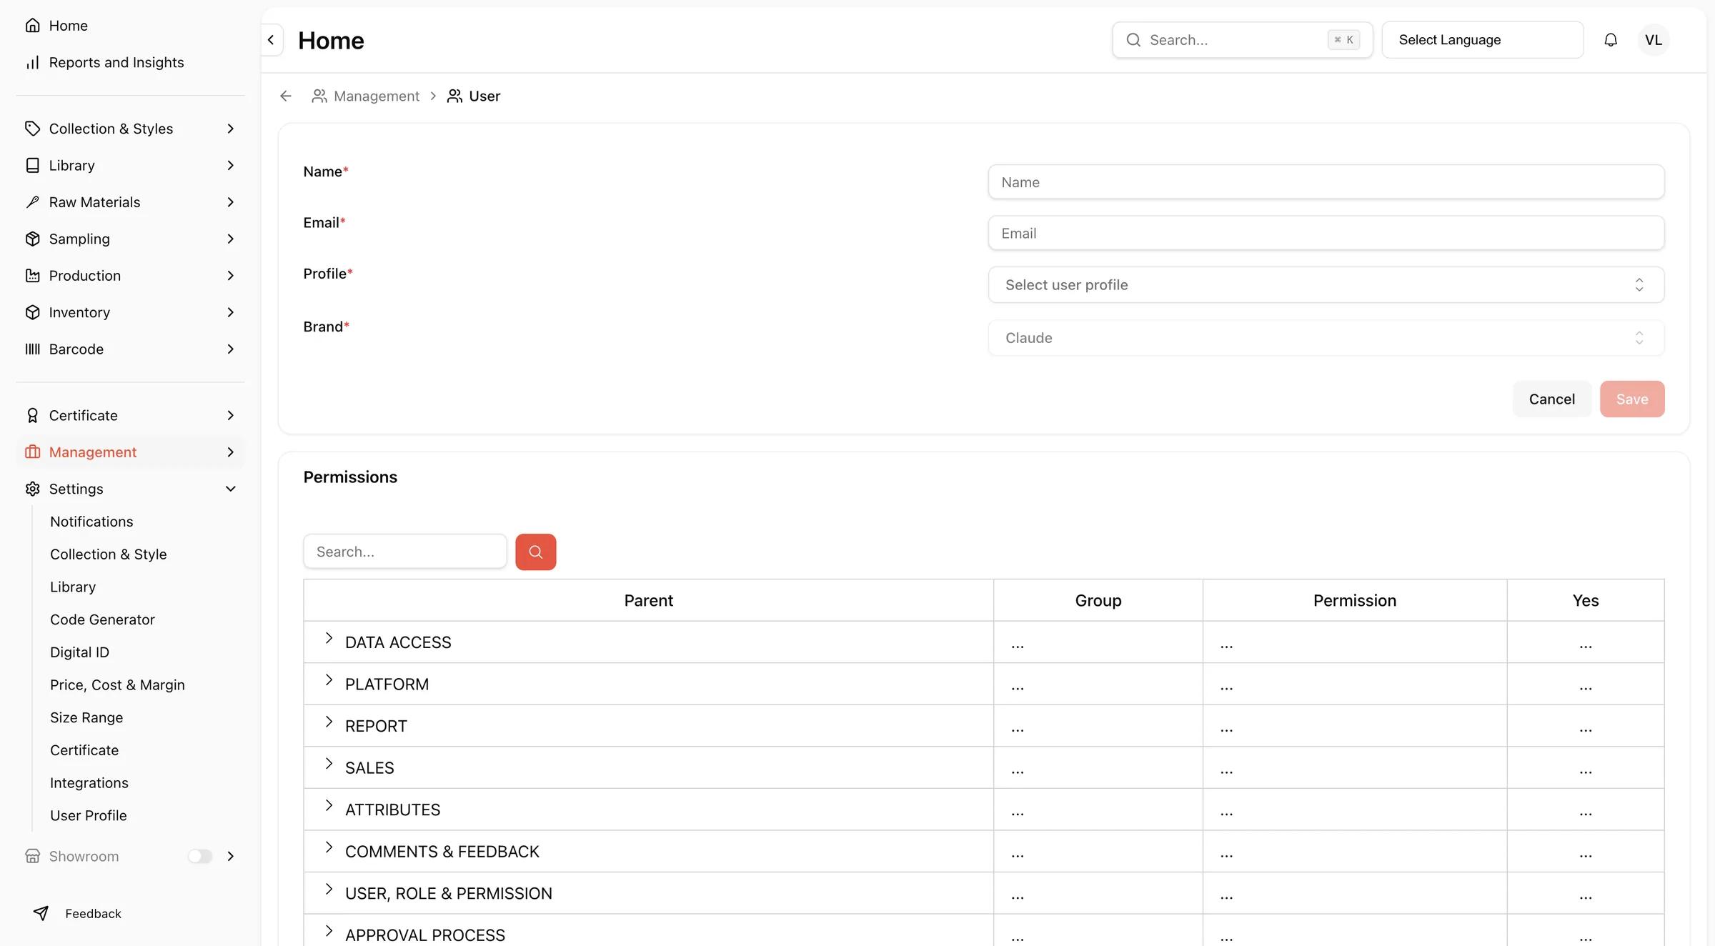Click the Collection & Styles tag icon
This screenshot has height=946, width=1715.
(x=33, y=129)
